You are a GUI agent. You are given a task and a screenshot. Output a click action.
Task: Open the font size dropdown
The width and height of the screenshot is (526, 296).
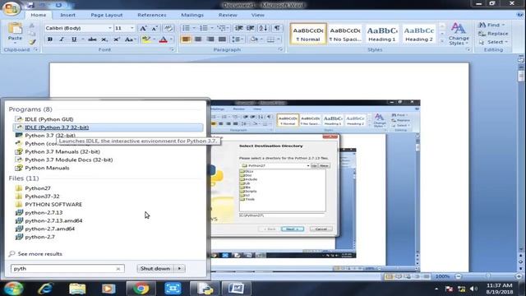[x=132, y=28]
